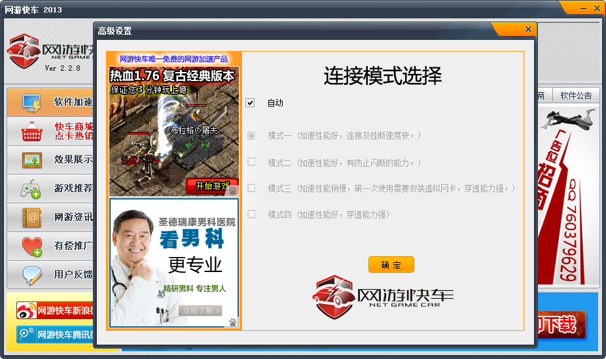The height and width of the screenshot is (359, 606).
Task: Select 模式一 checkbox option
Action: pyautogui.click(x=251, y=135)
